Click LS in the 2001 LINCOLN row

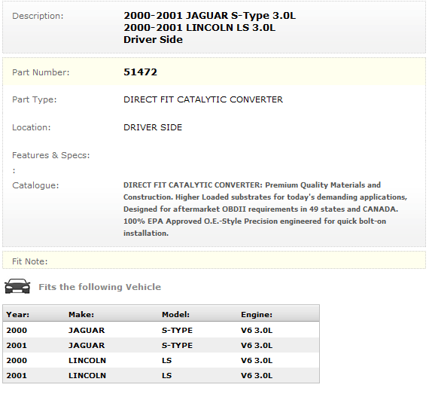(x=166, y=375)
